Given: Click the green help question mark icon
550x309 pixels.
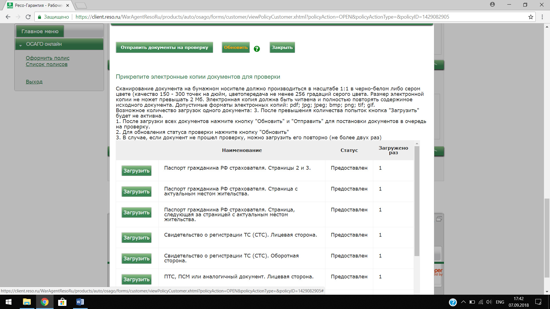Looking at the screenshot, I should click(257, 49).
